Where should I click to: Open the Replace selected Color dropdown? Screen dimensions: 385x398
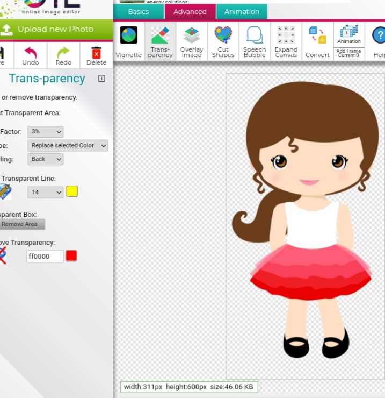(x=68, y=146)
